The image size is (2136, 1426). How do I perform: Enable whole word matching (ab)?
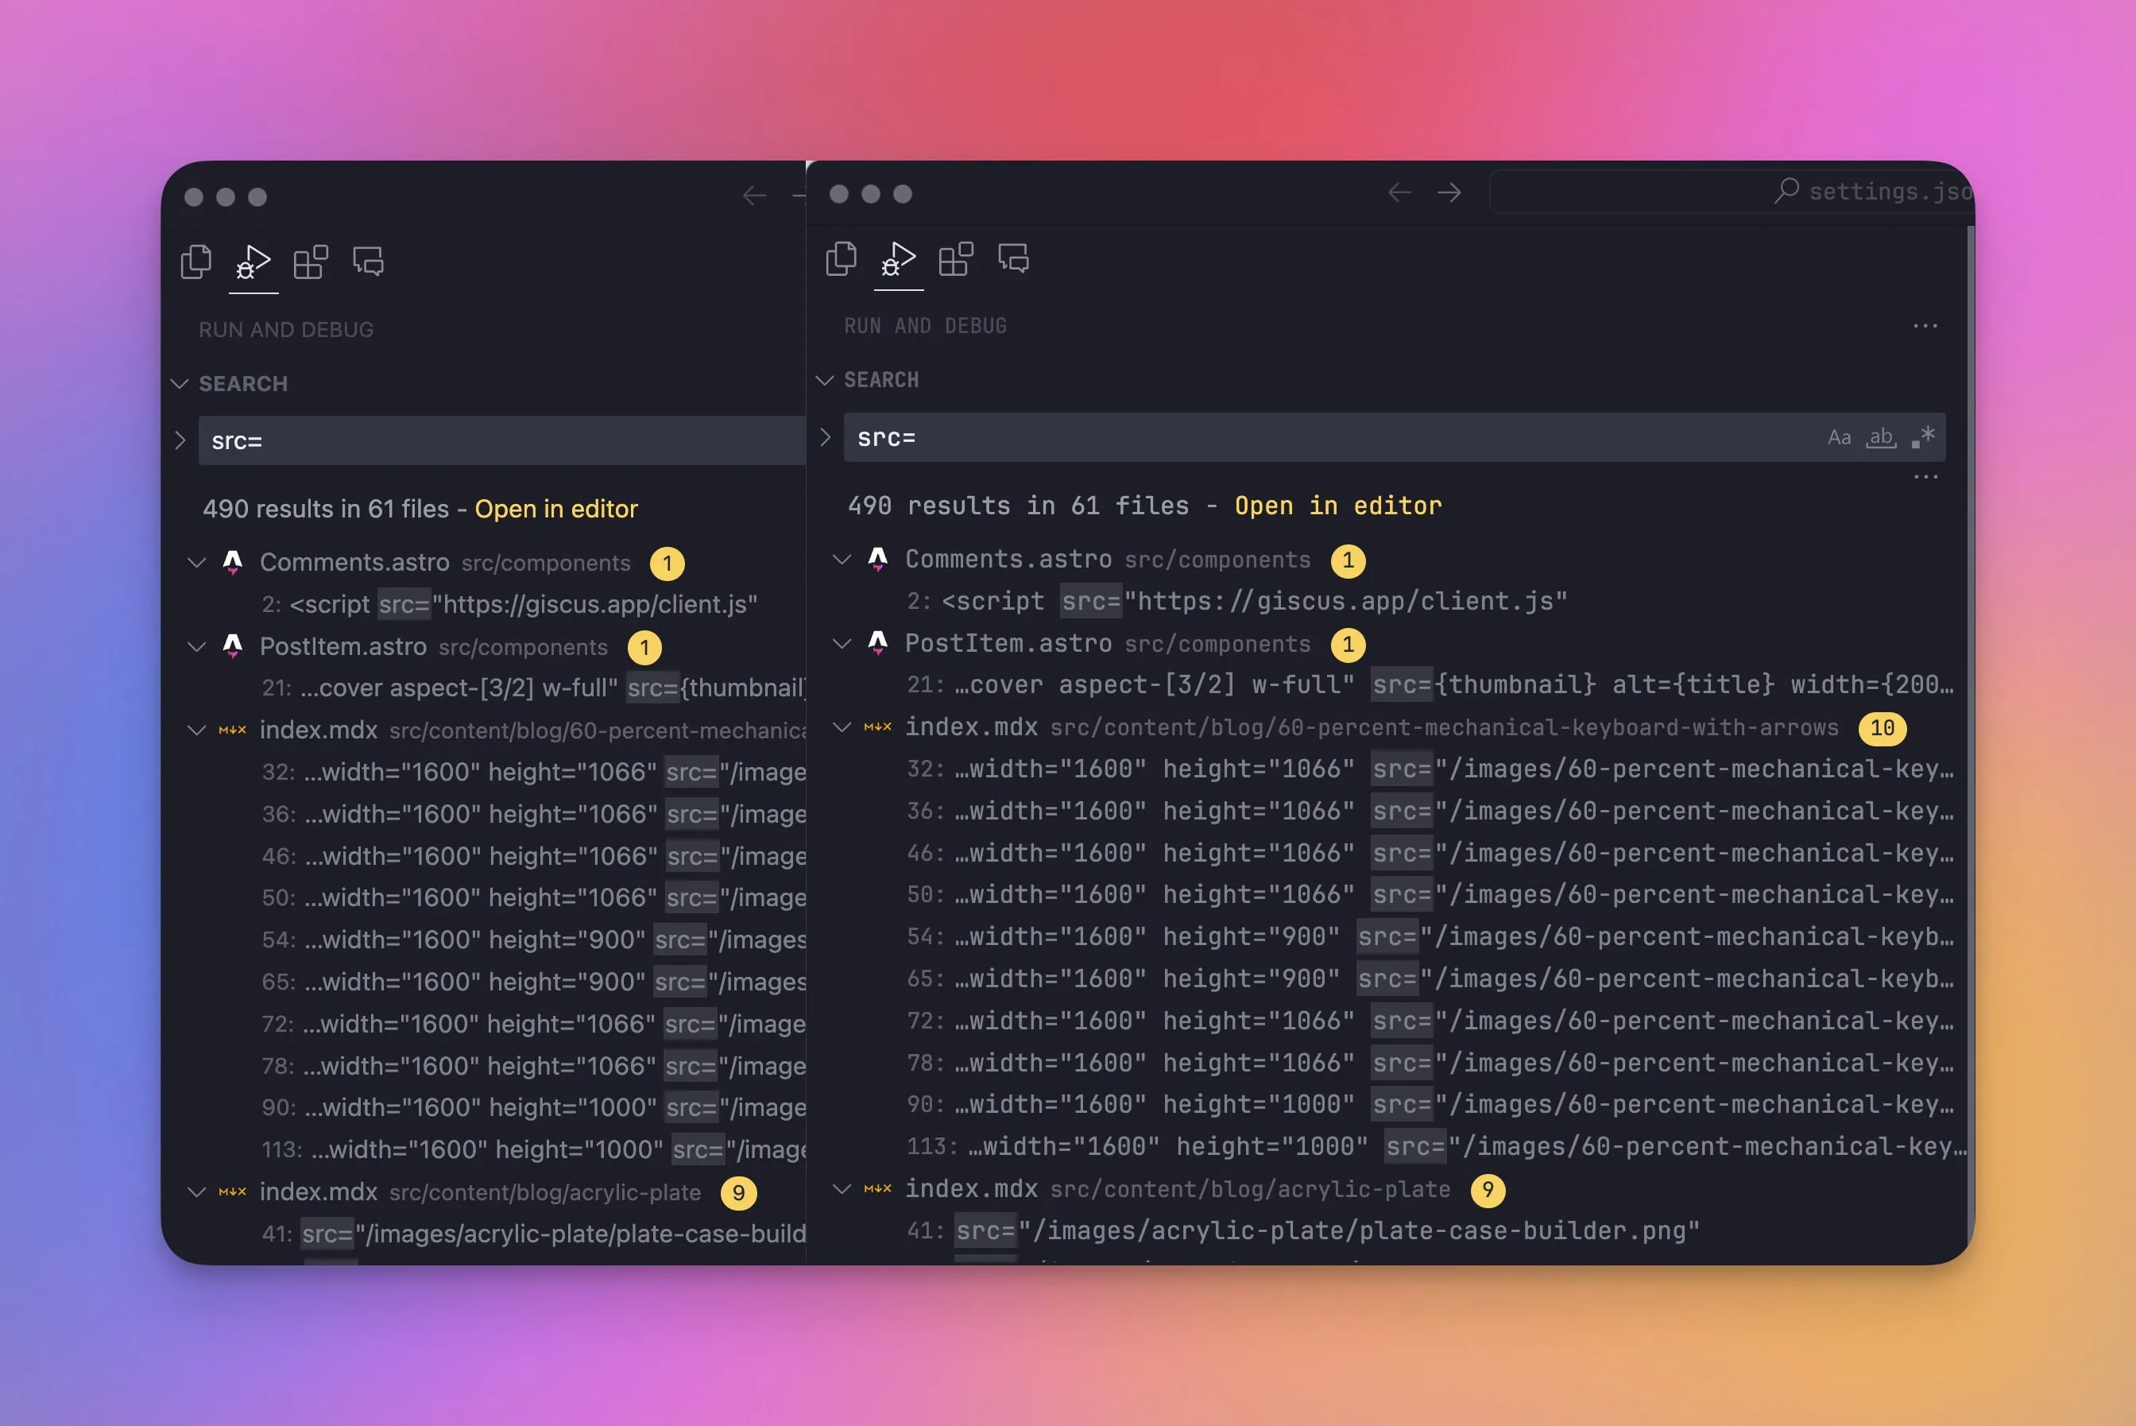point(1881,437)
